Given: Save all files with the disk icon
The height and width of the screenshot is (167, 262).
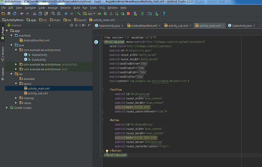Looking at the screenshot, I should click(9, 14).
